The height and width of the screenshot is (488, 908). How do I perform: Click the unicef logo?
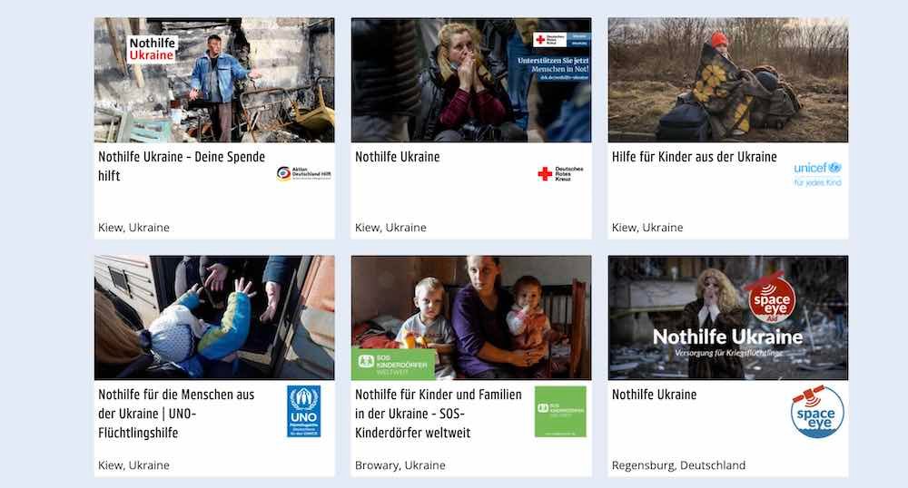coord(817,174)
